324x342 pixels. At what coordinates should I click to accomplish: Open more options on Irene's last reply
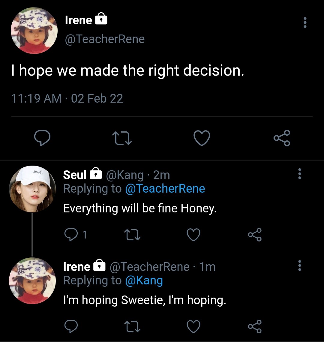[x=299, y=265]
